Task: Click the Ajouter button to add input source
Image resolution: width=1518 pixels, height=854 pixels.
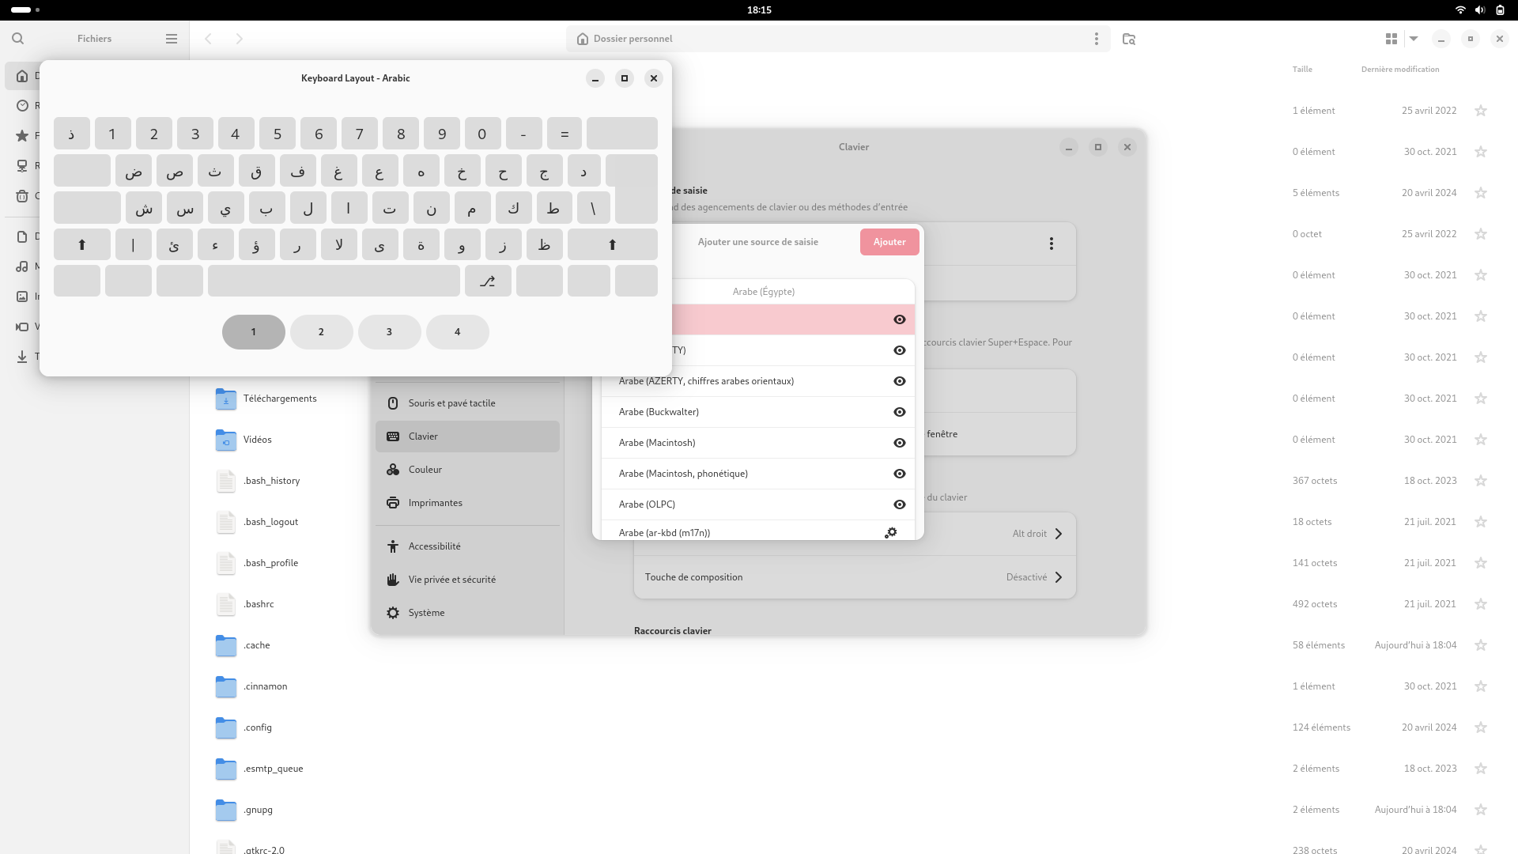Action: [889, 241]
